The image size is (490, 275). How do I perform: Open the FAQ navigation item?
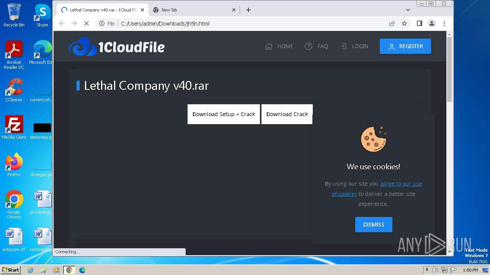pyautogui.click(x=316, y=46)
